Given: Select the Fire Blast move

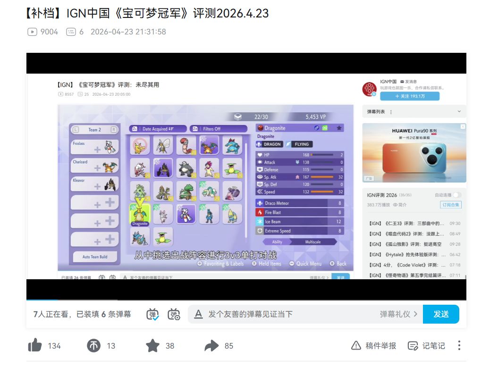Looking at the screenshot, I should pos(299,212).
